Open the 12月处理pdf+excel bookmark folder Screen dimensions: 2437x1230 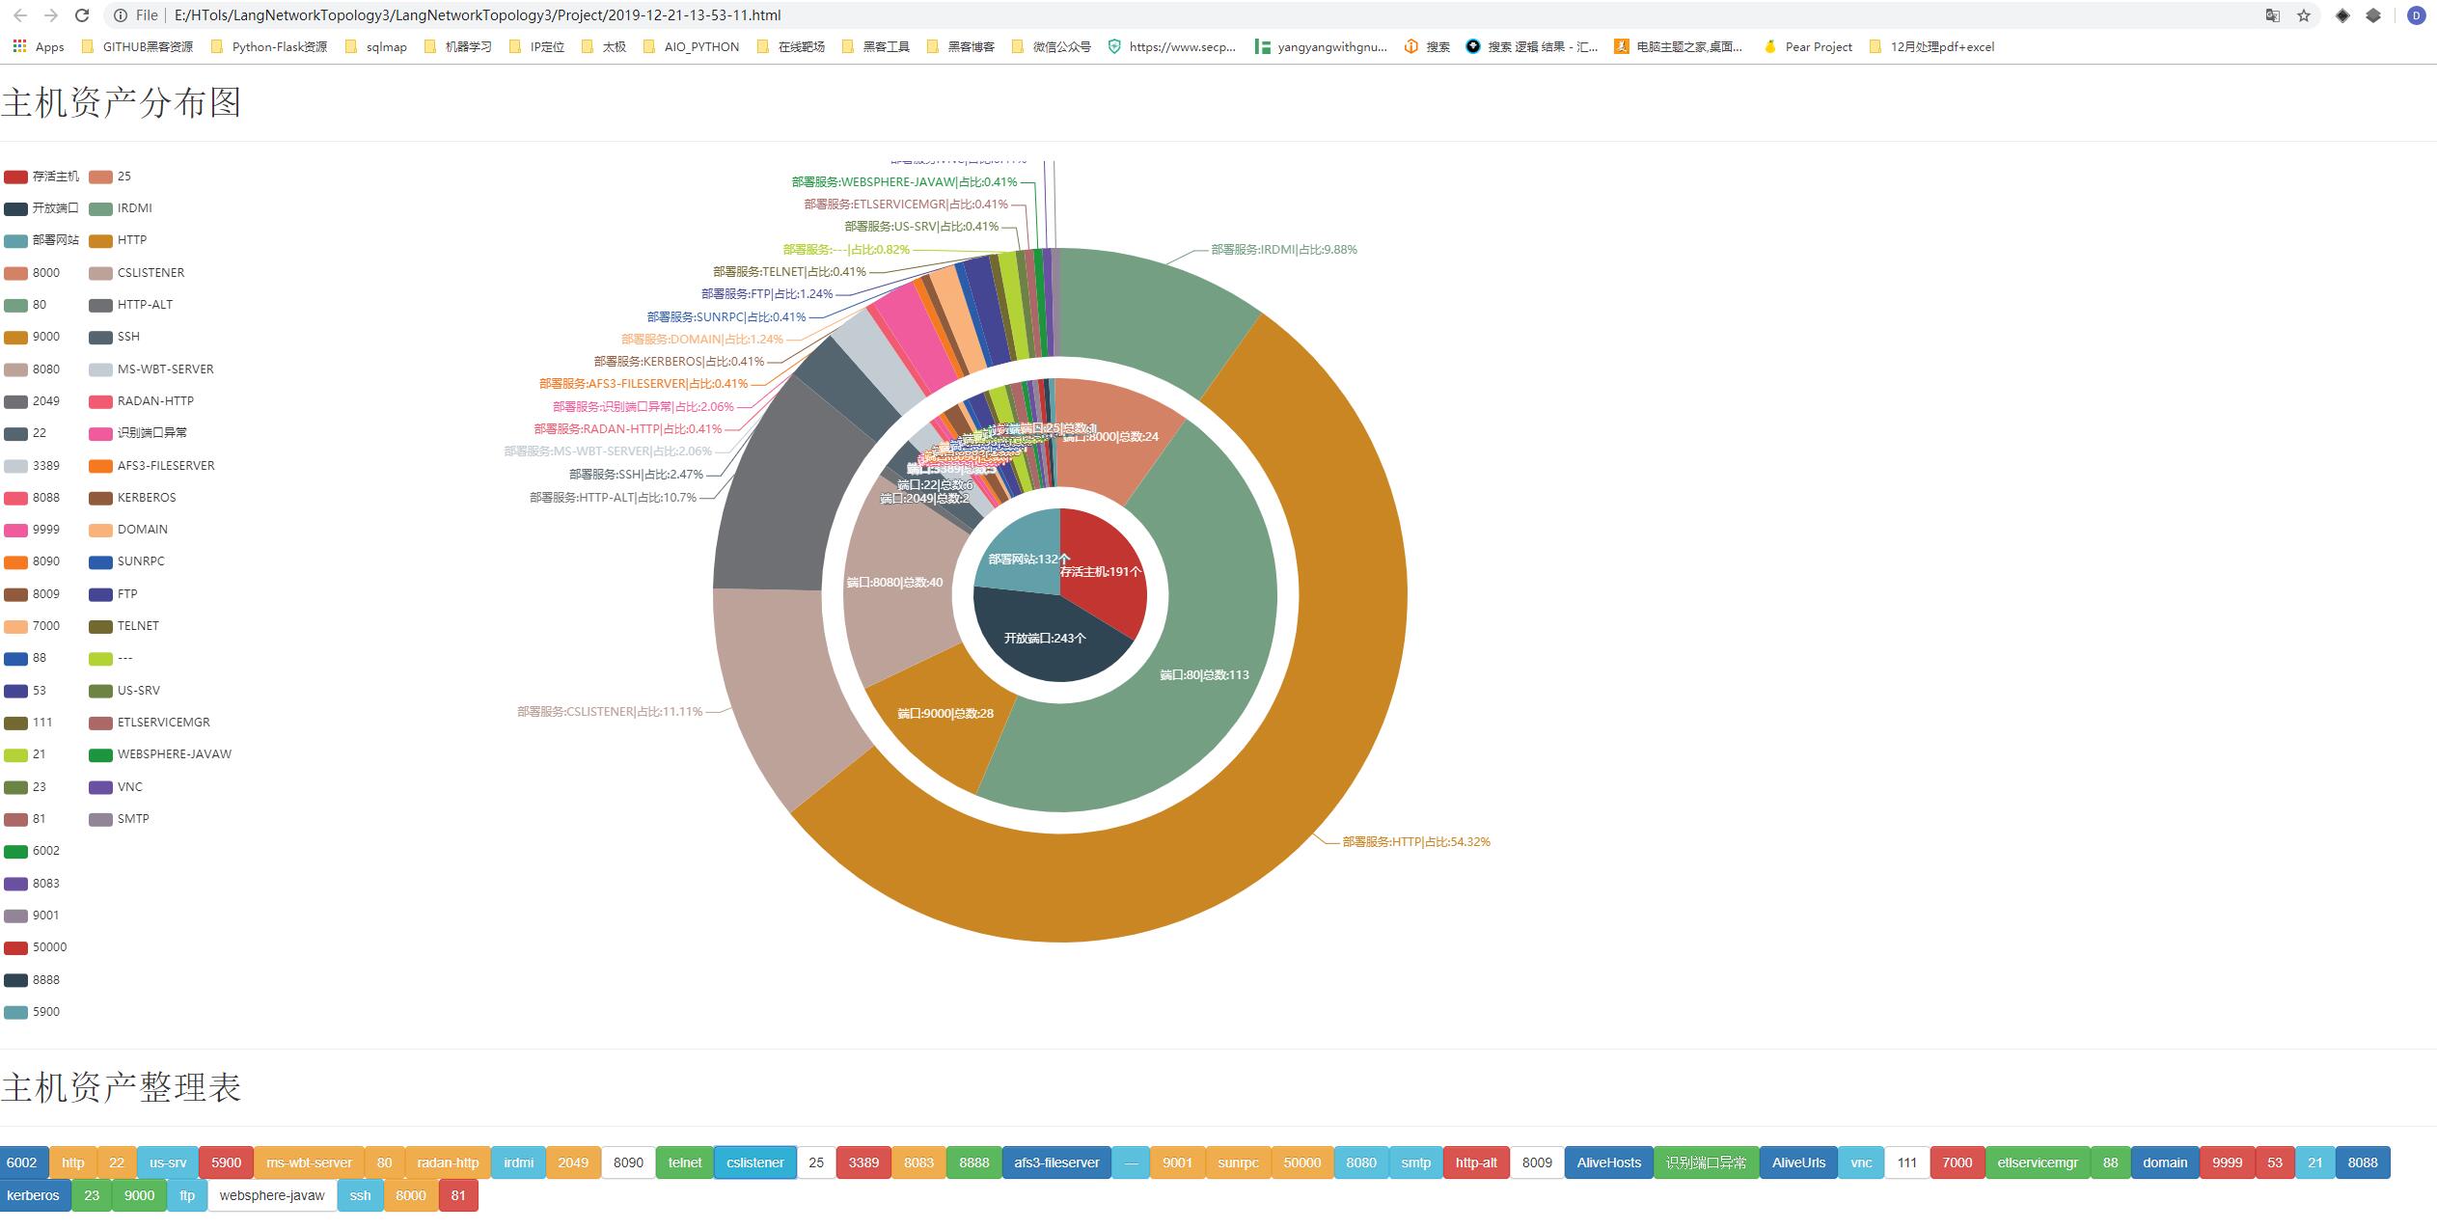click(1932, 46)
